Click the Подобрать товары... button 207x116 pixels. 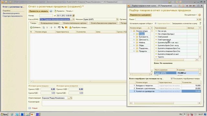pos(78,27)
